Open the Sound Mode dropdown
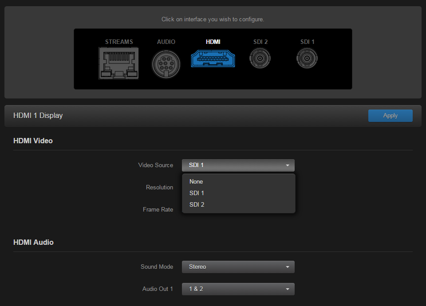The width and height of the screenshot is (426, 306). point(238,267)
